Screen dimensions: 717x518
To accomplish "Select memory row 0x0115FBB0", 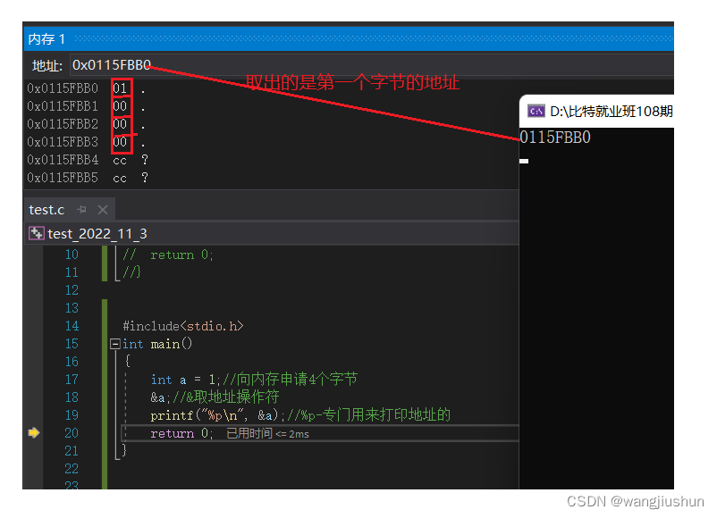I will coord(88,88).
